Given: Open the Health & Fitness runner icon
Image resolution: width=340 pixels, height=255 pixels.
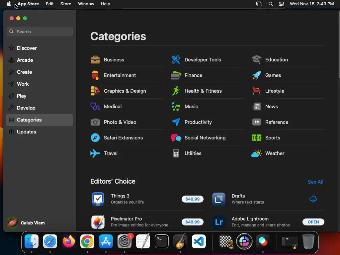Looking at the screenshot, I should [176, 91].
